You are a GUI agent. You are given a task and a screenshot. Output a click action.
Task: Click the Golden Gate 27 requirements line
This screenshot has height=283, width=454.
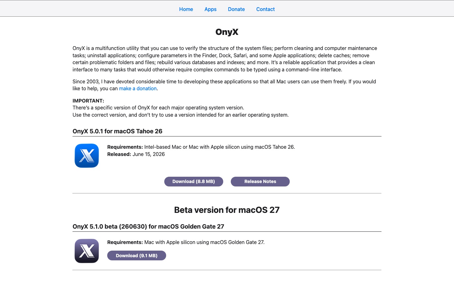pos(186,242)
